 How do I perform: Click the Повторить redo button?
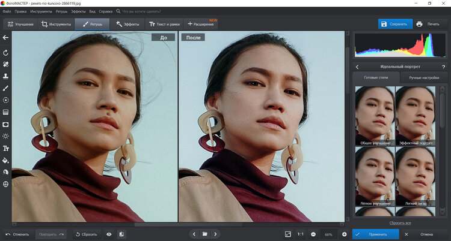coord(51,234)
